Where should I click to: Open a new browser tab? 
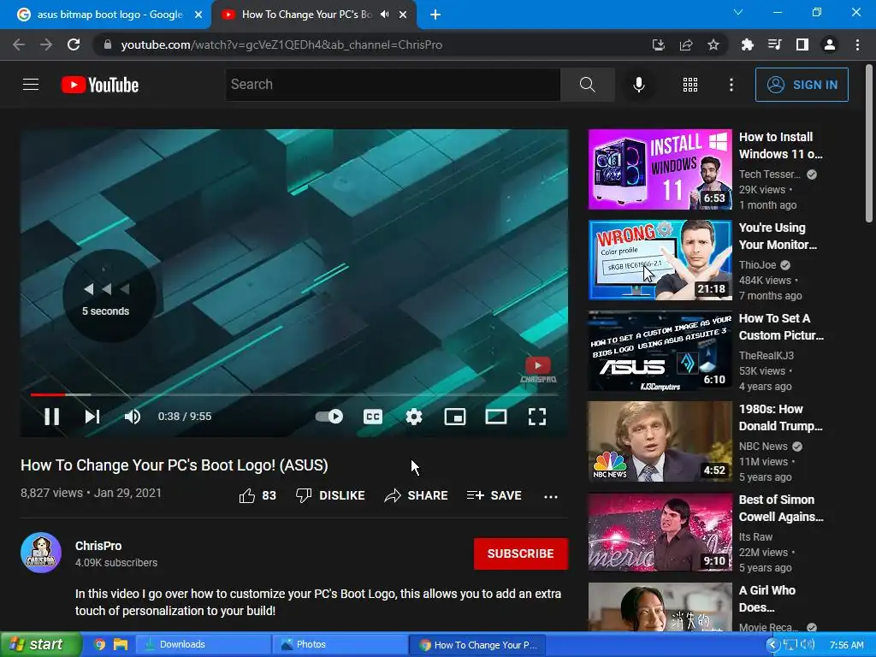pos(435,15)
